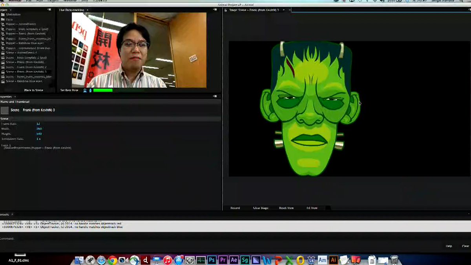Viewport: 471px width, 265px height.
Task: Click Clear Stage button
Action: pos(261,208)
